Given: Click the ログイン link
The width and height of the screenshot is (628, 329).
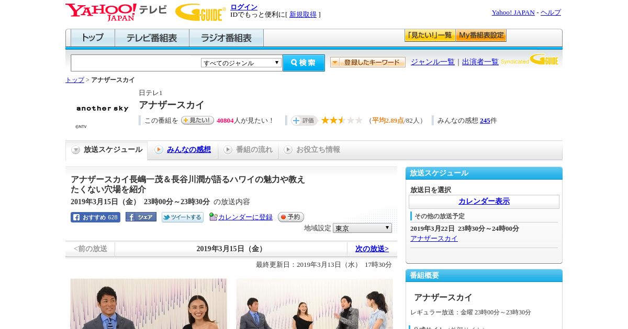Looking at the screenshot, I should point(244,7).
